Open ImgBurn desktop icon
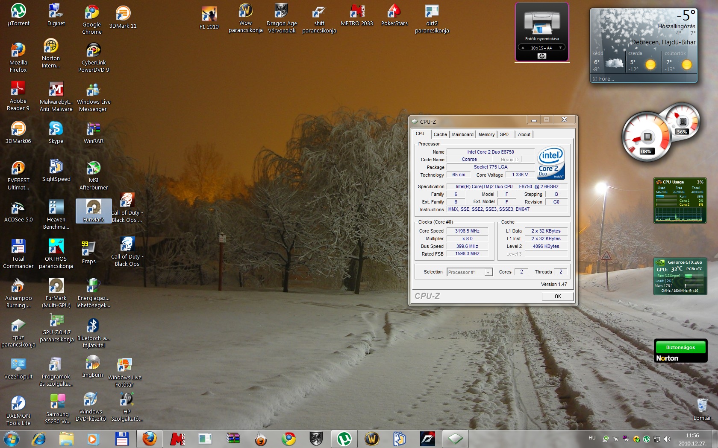 (92, 366)
